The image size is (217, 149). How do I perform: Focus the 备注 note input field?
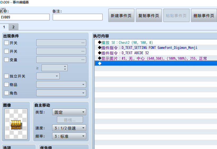[77, 17]
